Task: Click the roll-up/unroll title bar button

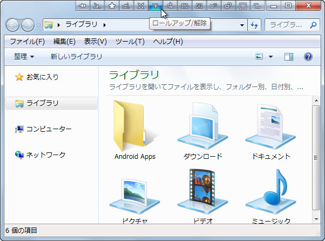Action: click(155, 5)
